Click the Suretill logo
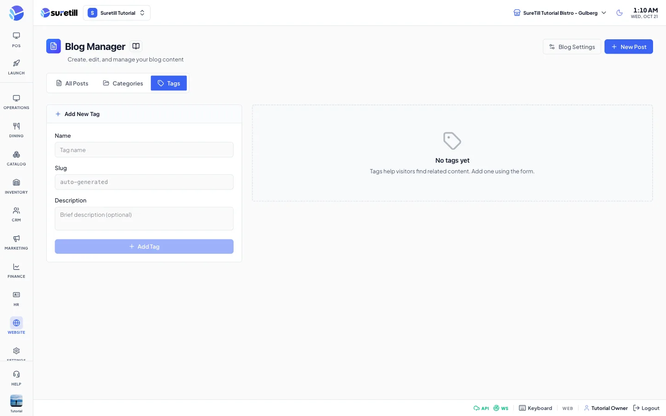Viewport: 666px width, 416px height. point(59,13)
